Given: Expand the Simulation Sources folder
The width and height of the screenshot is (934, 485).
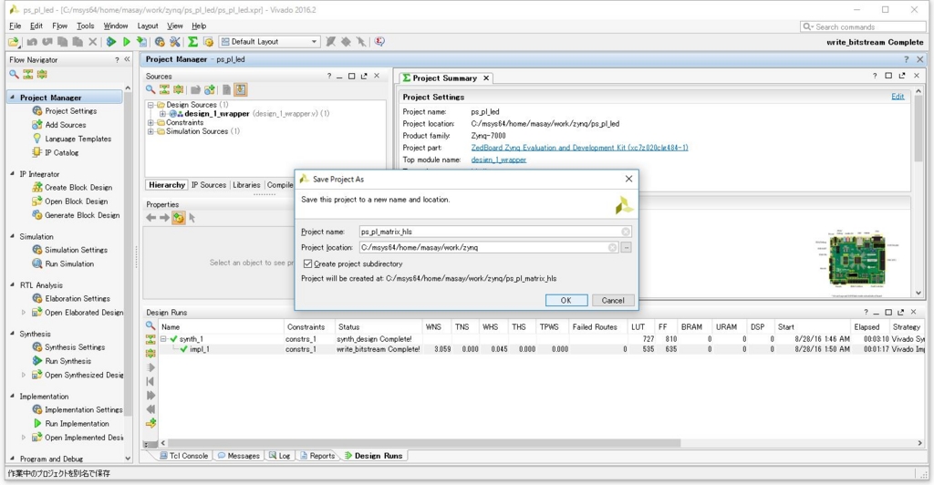Looking at the screenshot, I should pos(150,131).
